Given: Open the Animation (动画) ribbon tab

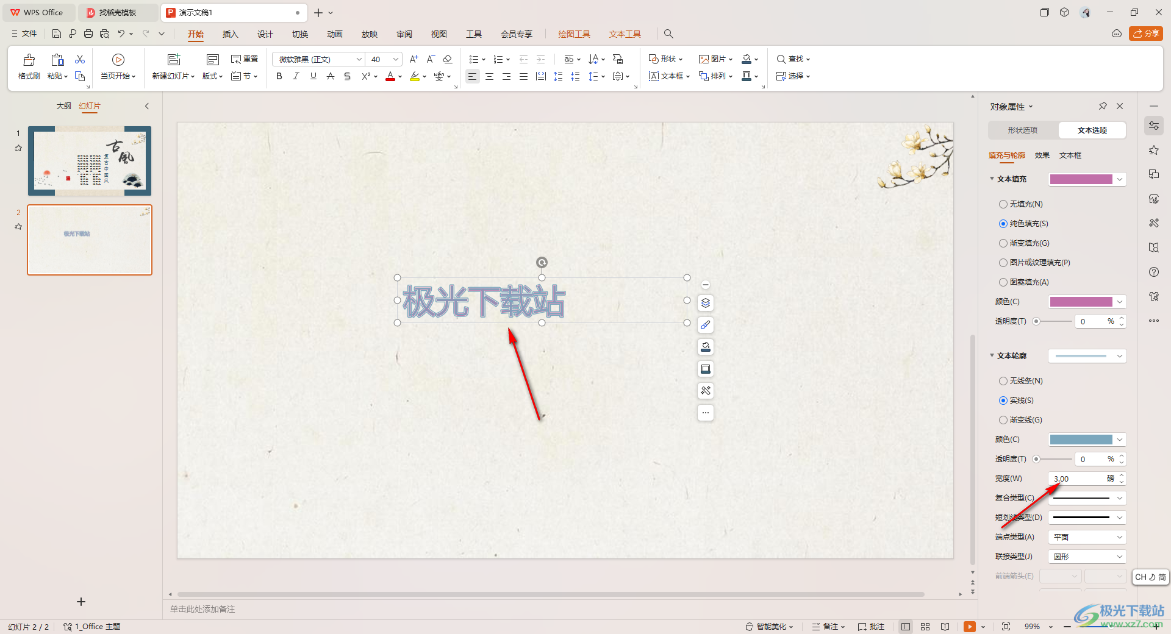Looking at the screenshot, I should point(334,34).
